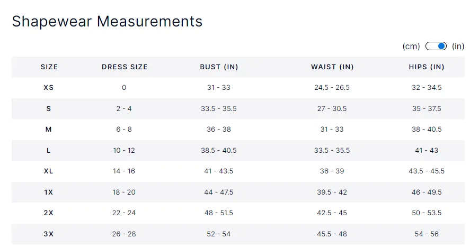The image size is (470, 248).
Task: Click the HIPS (IN) column header
Action: pos(427,67)
